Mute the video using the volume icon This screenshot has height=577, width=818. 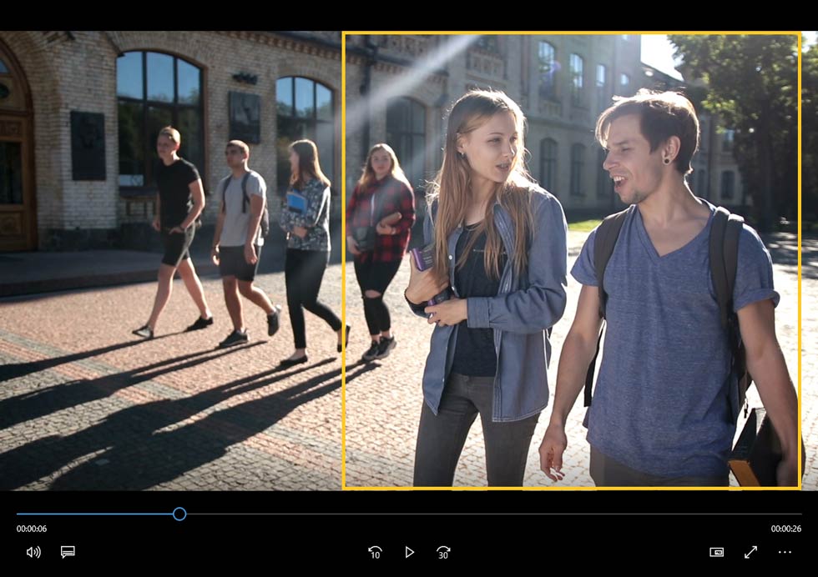coord(33,552)
